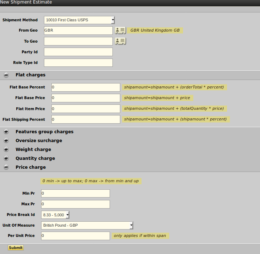Open the To Geo lookup icon
The height and width of the screenshot is (254, 260).
point(120,41)
